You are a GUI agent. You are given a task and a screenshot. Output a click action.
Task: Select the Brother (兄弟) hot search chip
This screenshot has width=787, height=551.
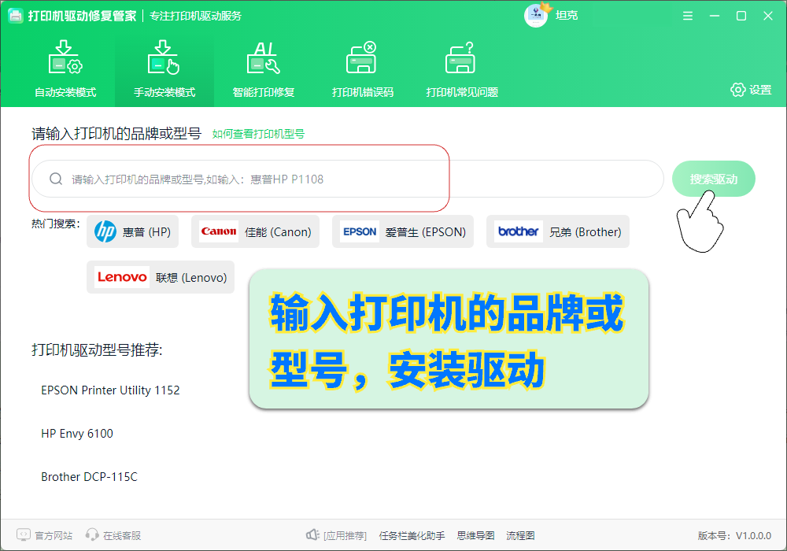point(558,231)
